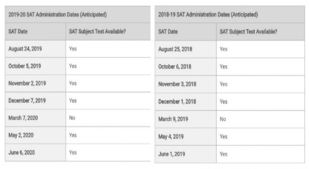This screenshot has width=309, height=169.
Task: Select the 2019-20 SAT Administration Dates title
Action: (x=57, y=14)
